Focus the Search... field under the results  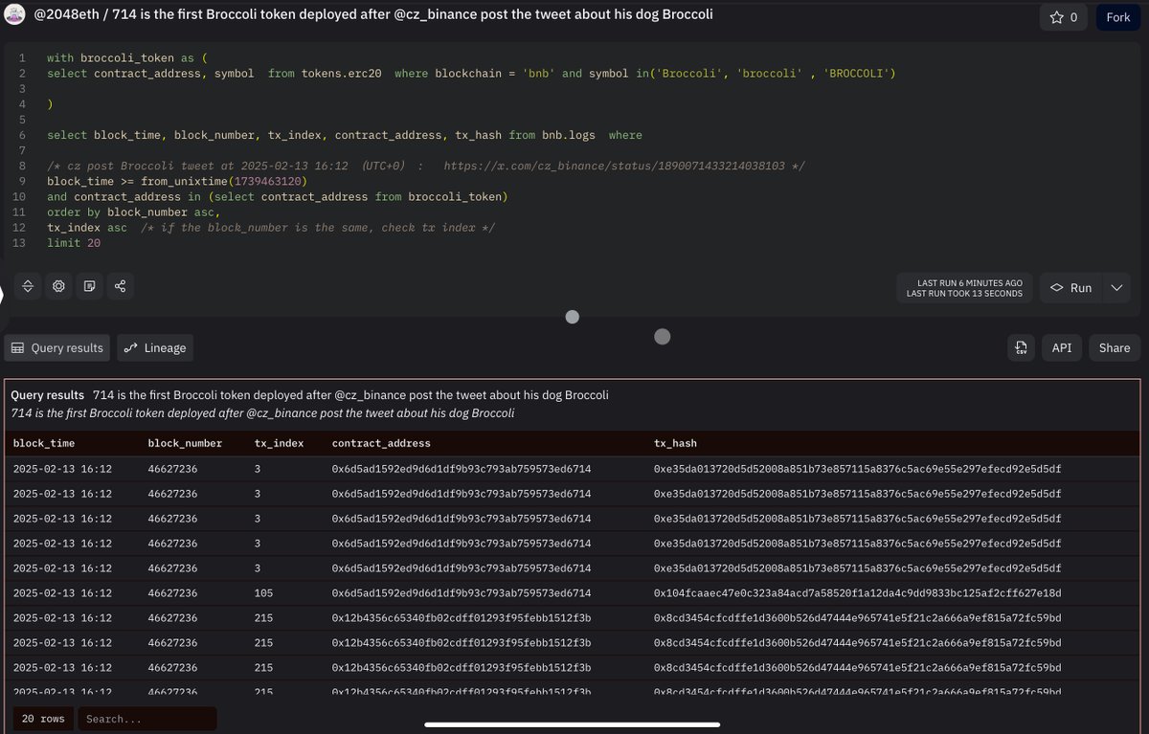pyautogui.click(x=147, y=719)
